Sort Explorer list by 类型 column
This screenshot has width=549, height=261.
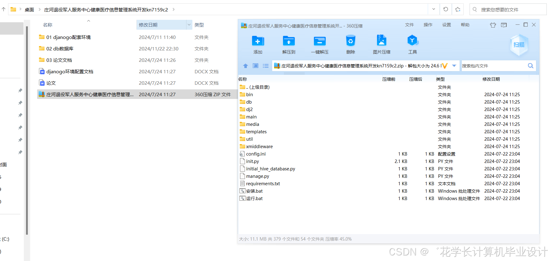click(x=199, y=25)
